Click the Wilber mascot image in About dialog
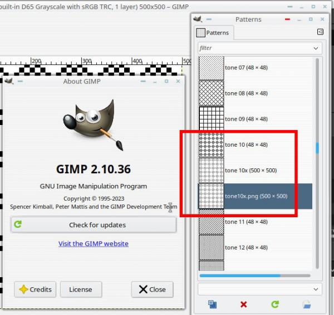334x315 pixels. pos(93,124)
